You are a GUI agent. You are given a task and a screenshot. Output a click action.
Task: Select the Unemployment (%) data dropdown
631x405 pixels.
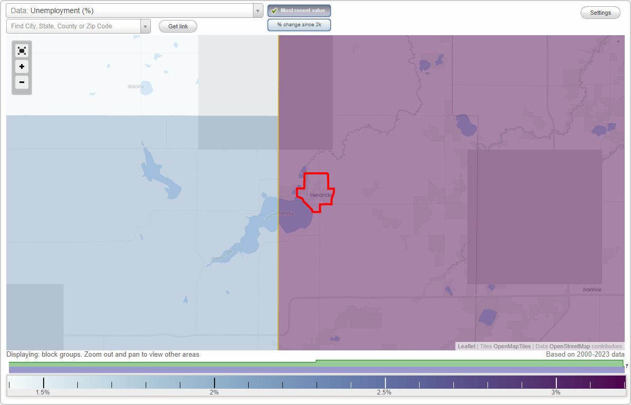[131, 10]
